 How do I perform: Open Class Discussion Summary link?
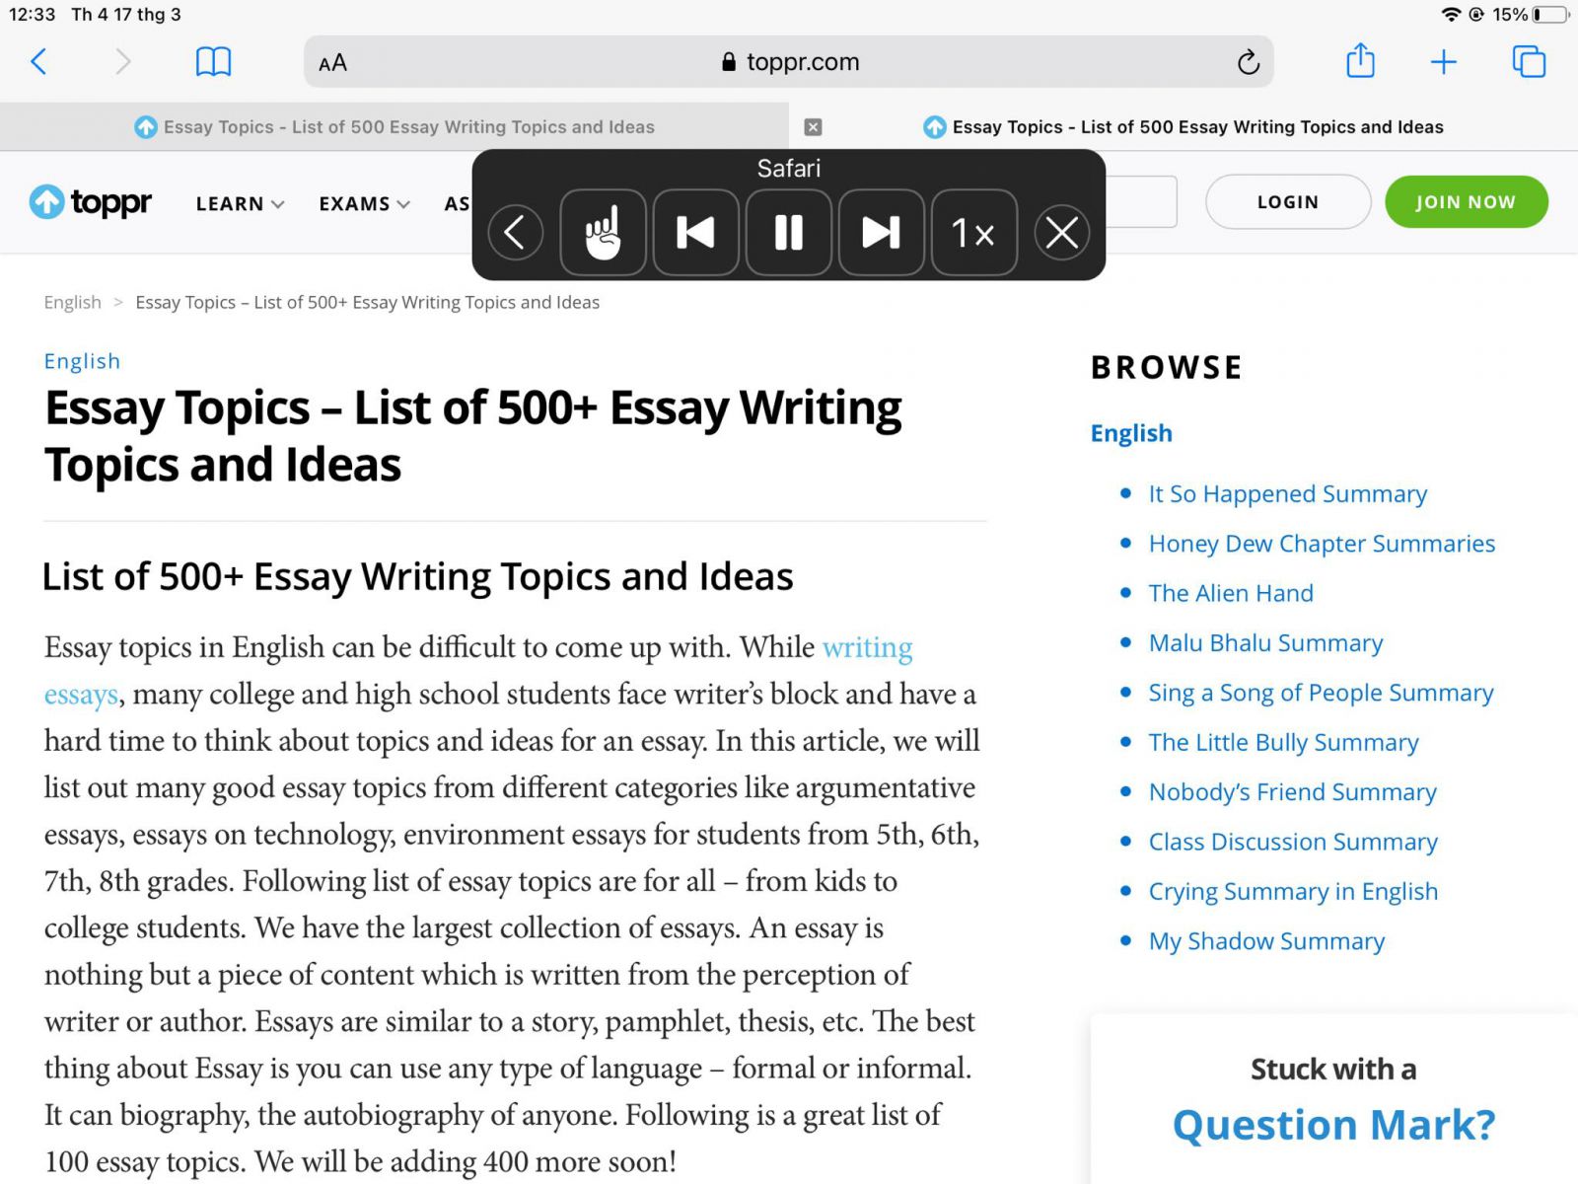click(1293, 842)
